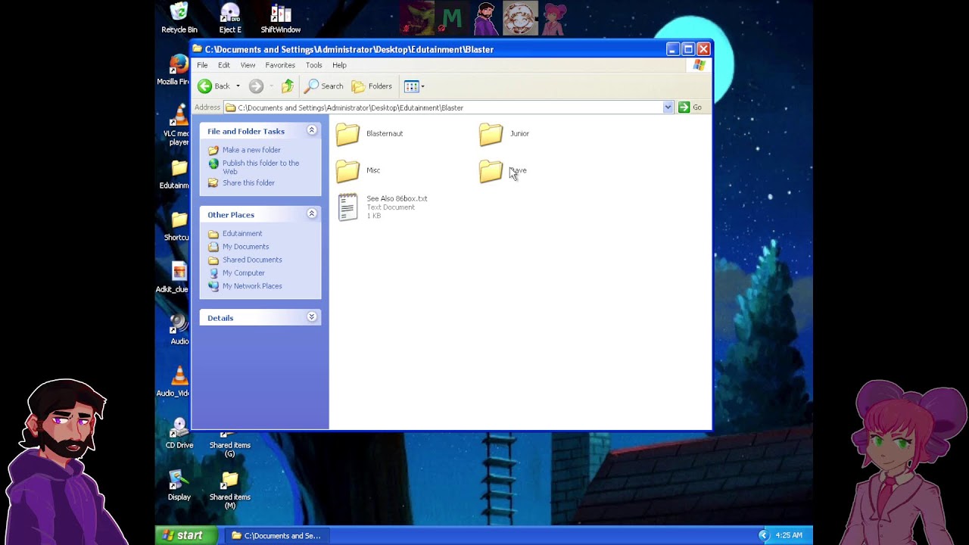The height and width of the screenshot is (545, 969).
Task: Go up one folder level
Action: [x=288, y=86]
